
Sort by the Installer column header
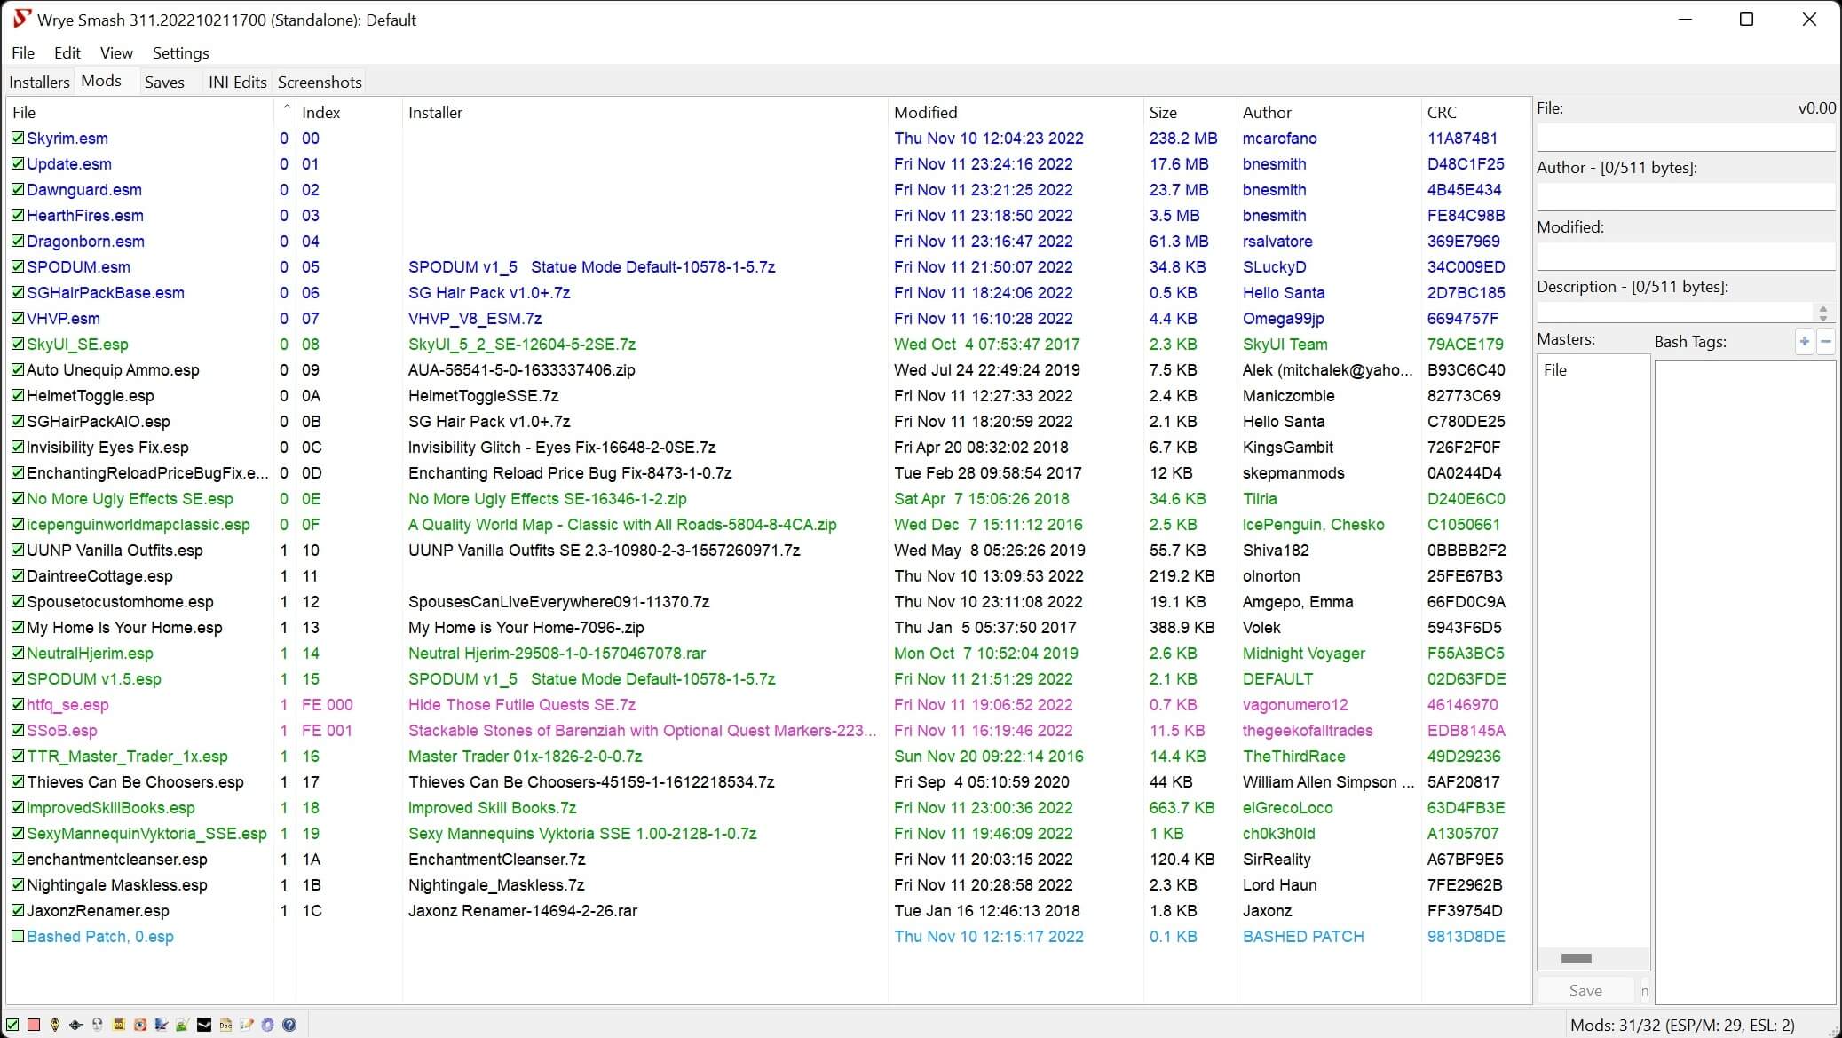click(x=645, y=112)
